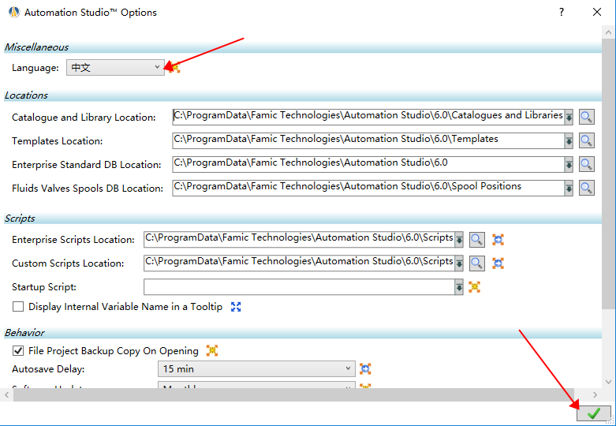616x426 pixels.
Task: Click the blue icon beside Custom Scripts Location
Action: point(498,263)
